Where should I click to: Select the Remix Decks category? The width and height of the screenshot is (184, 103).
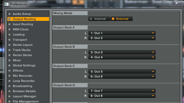point(22,55)
